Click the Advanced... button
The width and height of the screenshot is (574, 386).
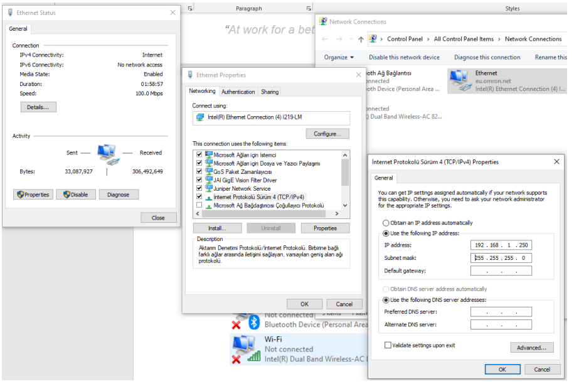point(531,347)
